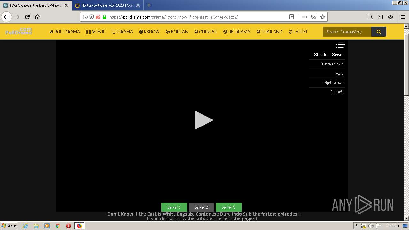
Task: Launch Chrome from taskbar
Action: coord(58,226)
